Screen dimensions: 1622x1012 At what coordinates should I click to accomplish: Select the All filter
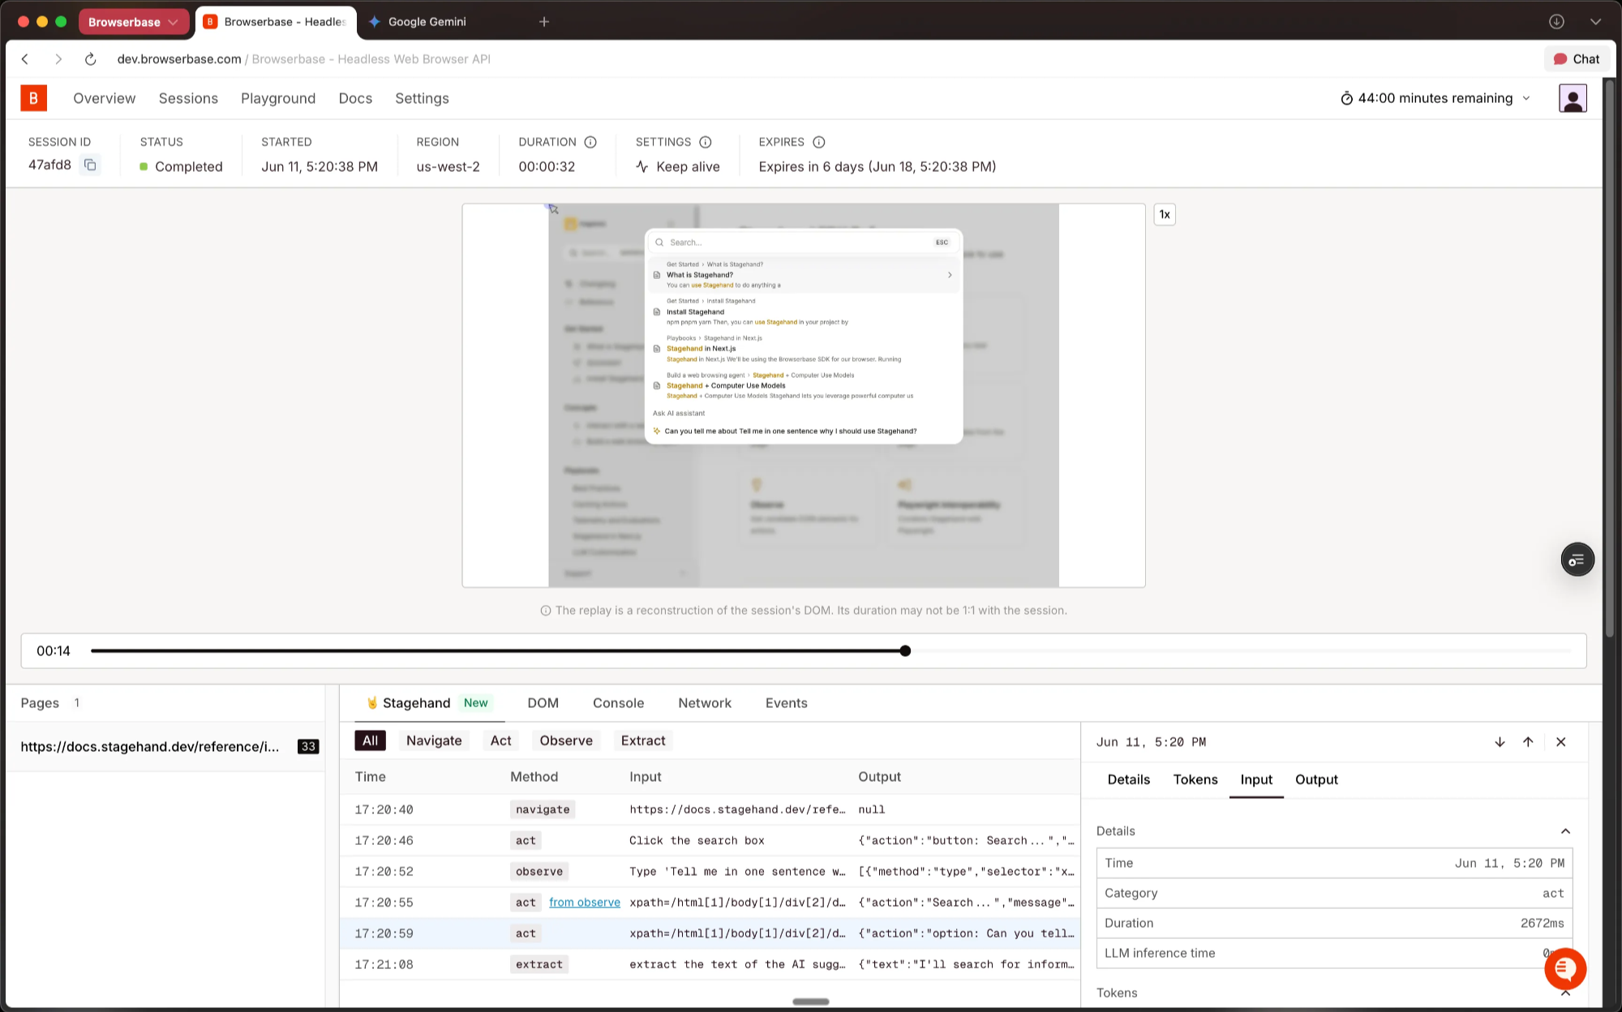coord(370,740)
